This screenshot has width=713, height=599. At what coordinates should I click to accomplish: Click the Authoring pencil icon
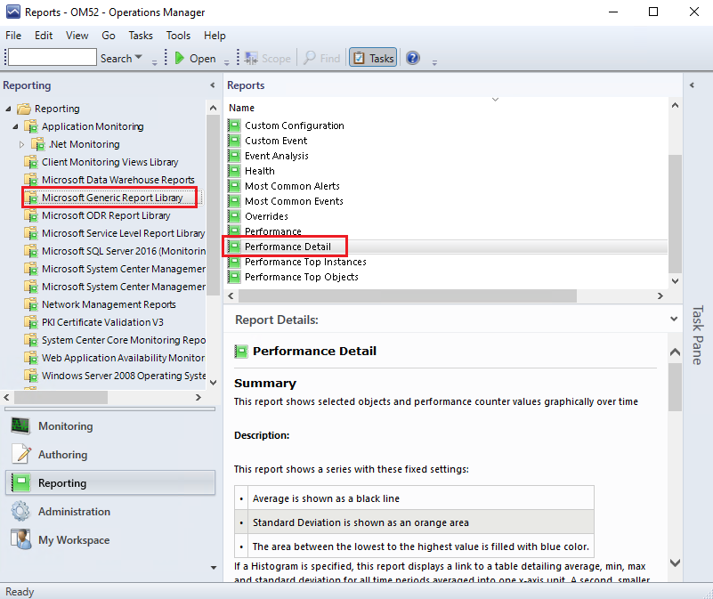20,454
